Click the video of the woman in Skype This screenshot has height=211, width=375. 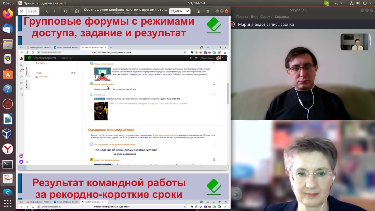pyautogui.click(x=303, y=166)
